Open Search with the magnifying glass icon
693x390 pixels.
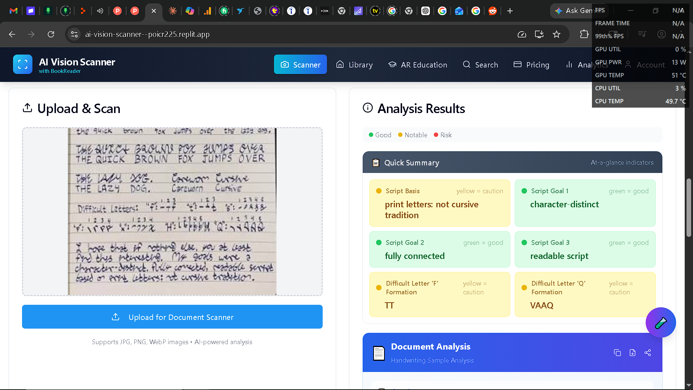click(466, 65)
